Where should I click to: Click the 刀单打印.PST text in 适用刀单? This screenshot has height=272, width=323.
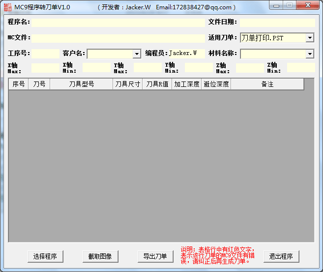(262, 38)
